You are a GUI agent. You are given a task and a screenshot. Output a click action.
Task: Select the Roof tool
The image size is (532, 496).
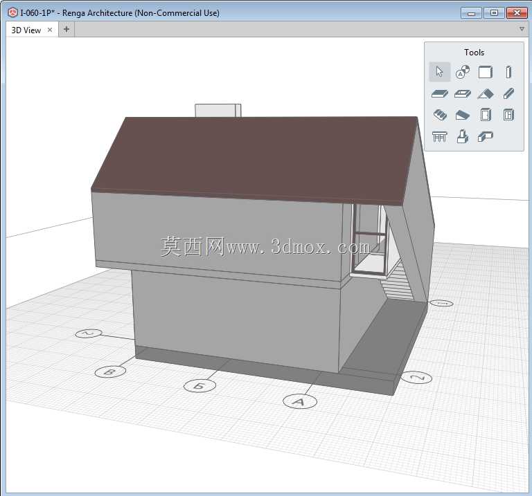coord(485,93)
